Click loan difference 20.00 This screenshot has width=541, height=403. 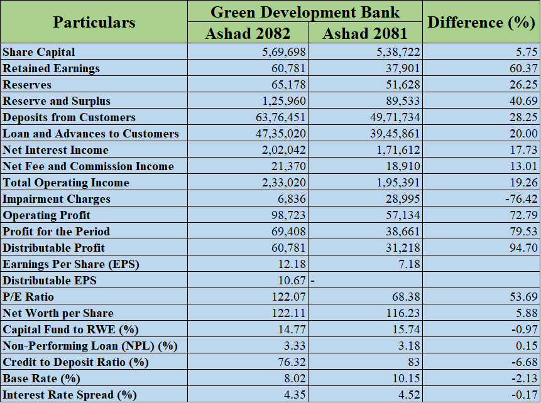pos(523,134)
